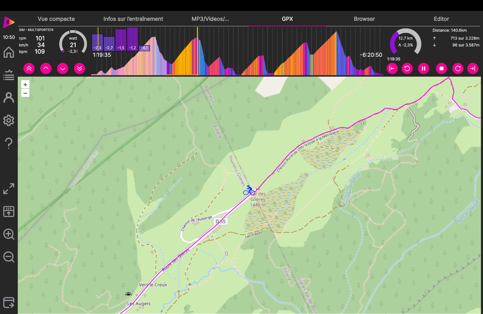The height and width of the screenshot is (314, 483).
Task: Stop the training session
Action: pyautogui.click(x=441, y=69)
